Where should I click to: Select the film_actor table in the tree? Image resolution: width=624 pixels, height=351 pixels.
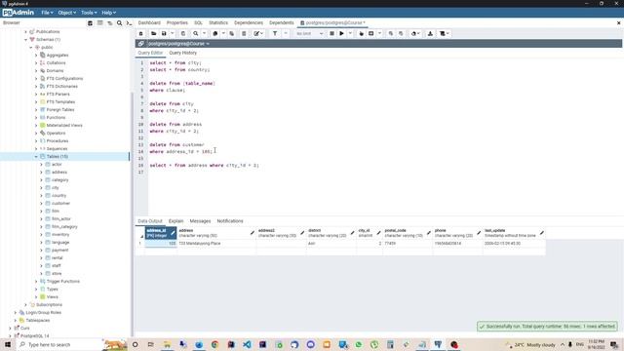click(x=61, y=218)
